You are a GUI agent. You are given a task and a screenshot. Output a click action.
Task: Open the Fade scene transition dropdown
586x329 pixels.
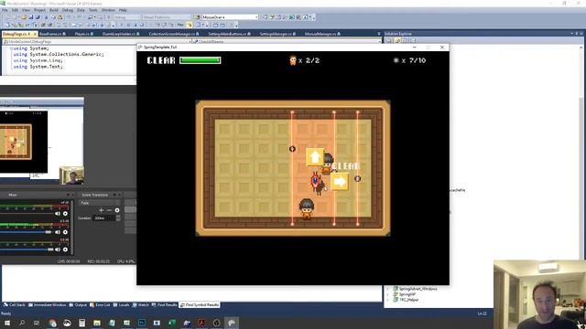(100, 203)
